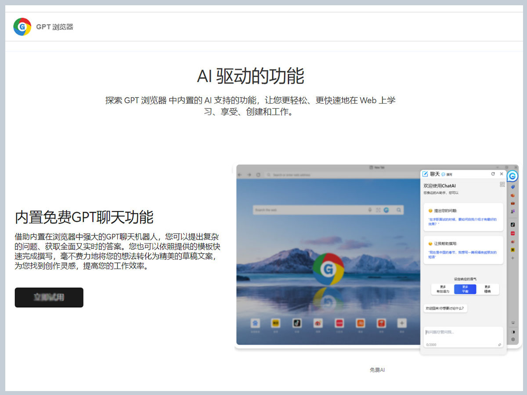
Task: Click the 内置免费GPT聊天功能 heading
Action: tap(84, 217)
